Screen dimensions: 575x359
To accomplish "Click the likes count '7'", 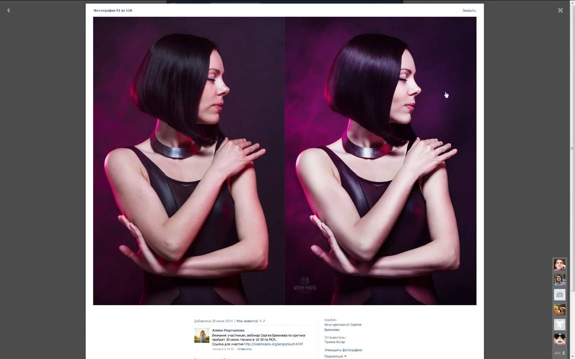I will point(264,321).
